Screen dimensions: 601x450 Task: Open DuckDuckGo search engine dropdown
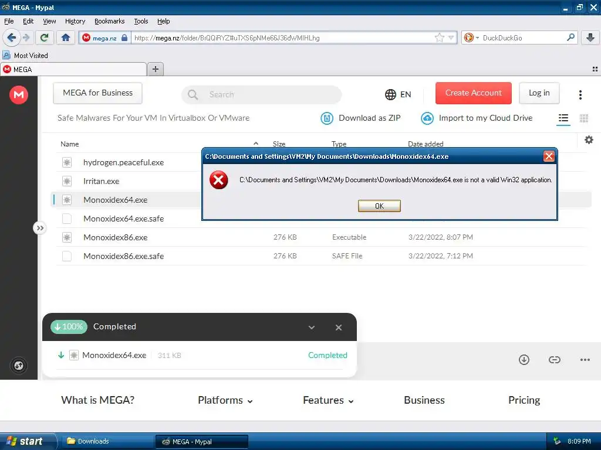477,37
